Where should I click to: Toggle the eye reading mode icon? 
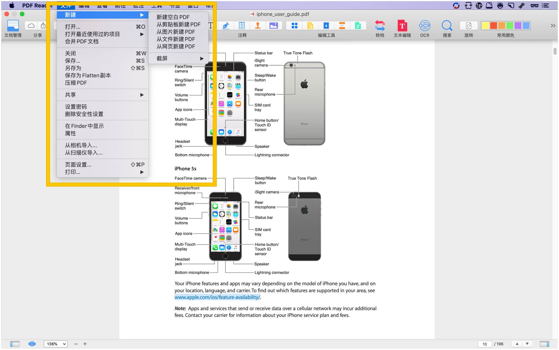(32, 344)
